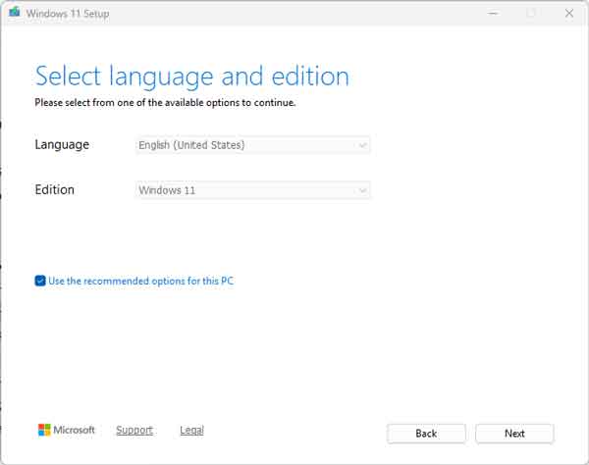
Task: Open the Language dropdown showing English (United States)
Action: click(252, 145)
